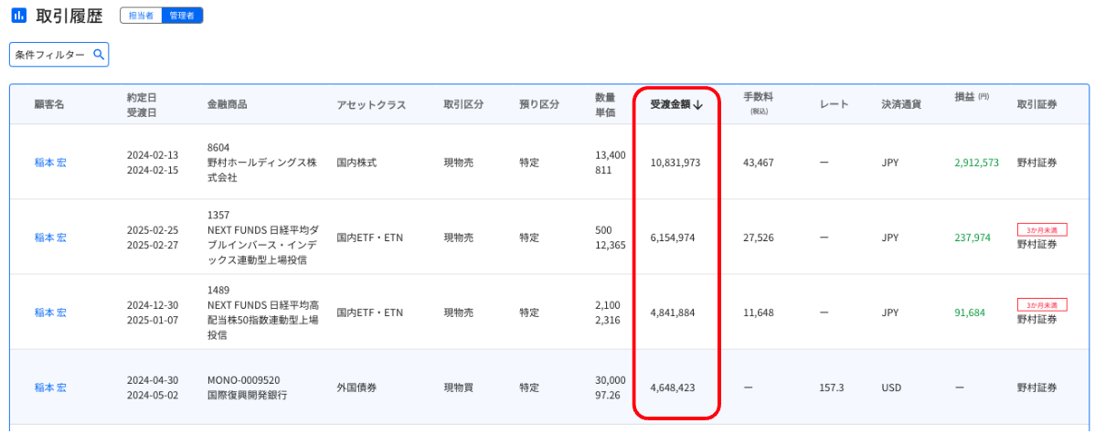This screenshot has height=434, width=1095.
Task: Click the 国内株式 asset class cell
Action: click(356, 163)
